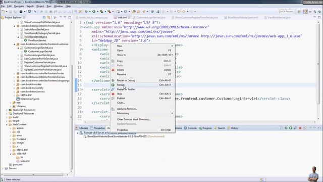Collapse the Tomcat v8.0 Server node
This screenshot has height=182, width=323.
(x=78, y=133)
